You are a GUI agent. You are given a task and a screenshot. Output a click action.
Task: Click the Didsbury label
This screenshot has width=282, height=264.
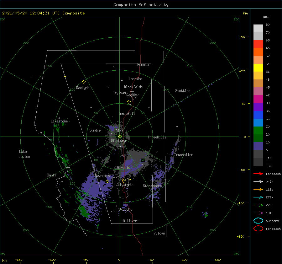(118, 141)
